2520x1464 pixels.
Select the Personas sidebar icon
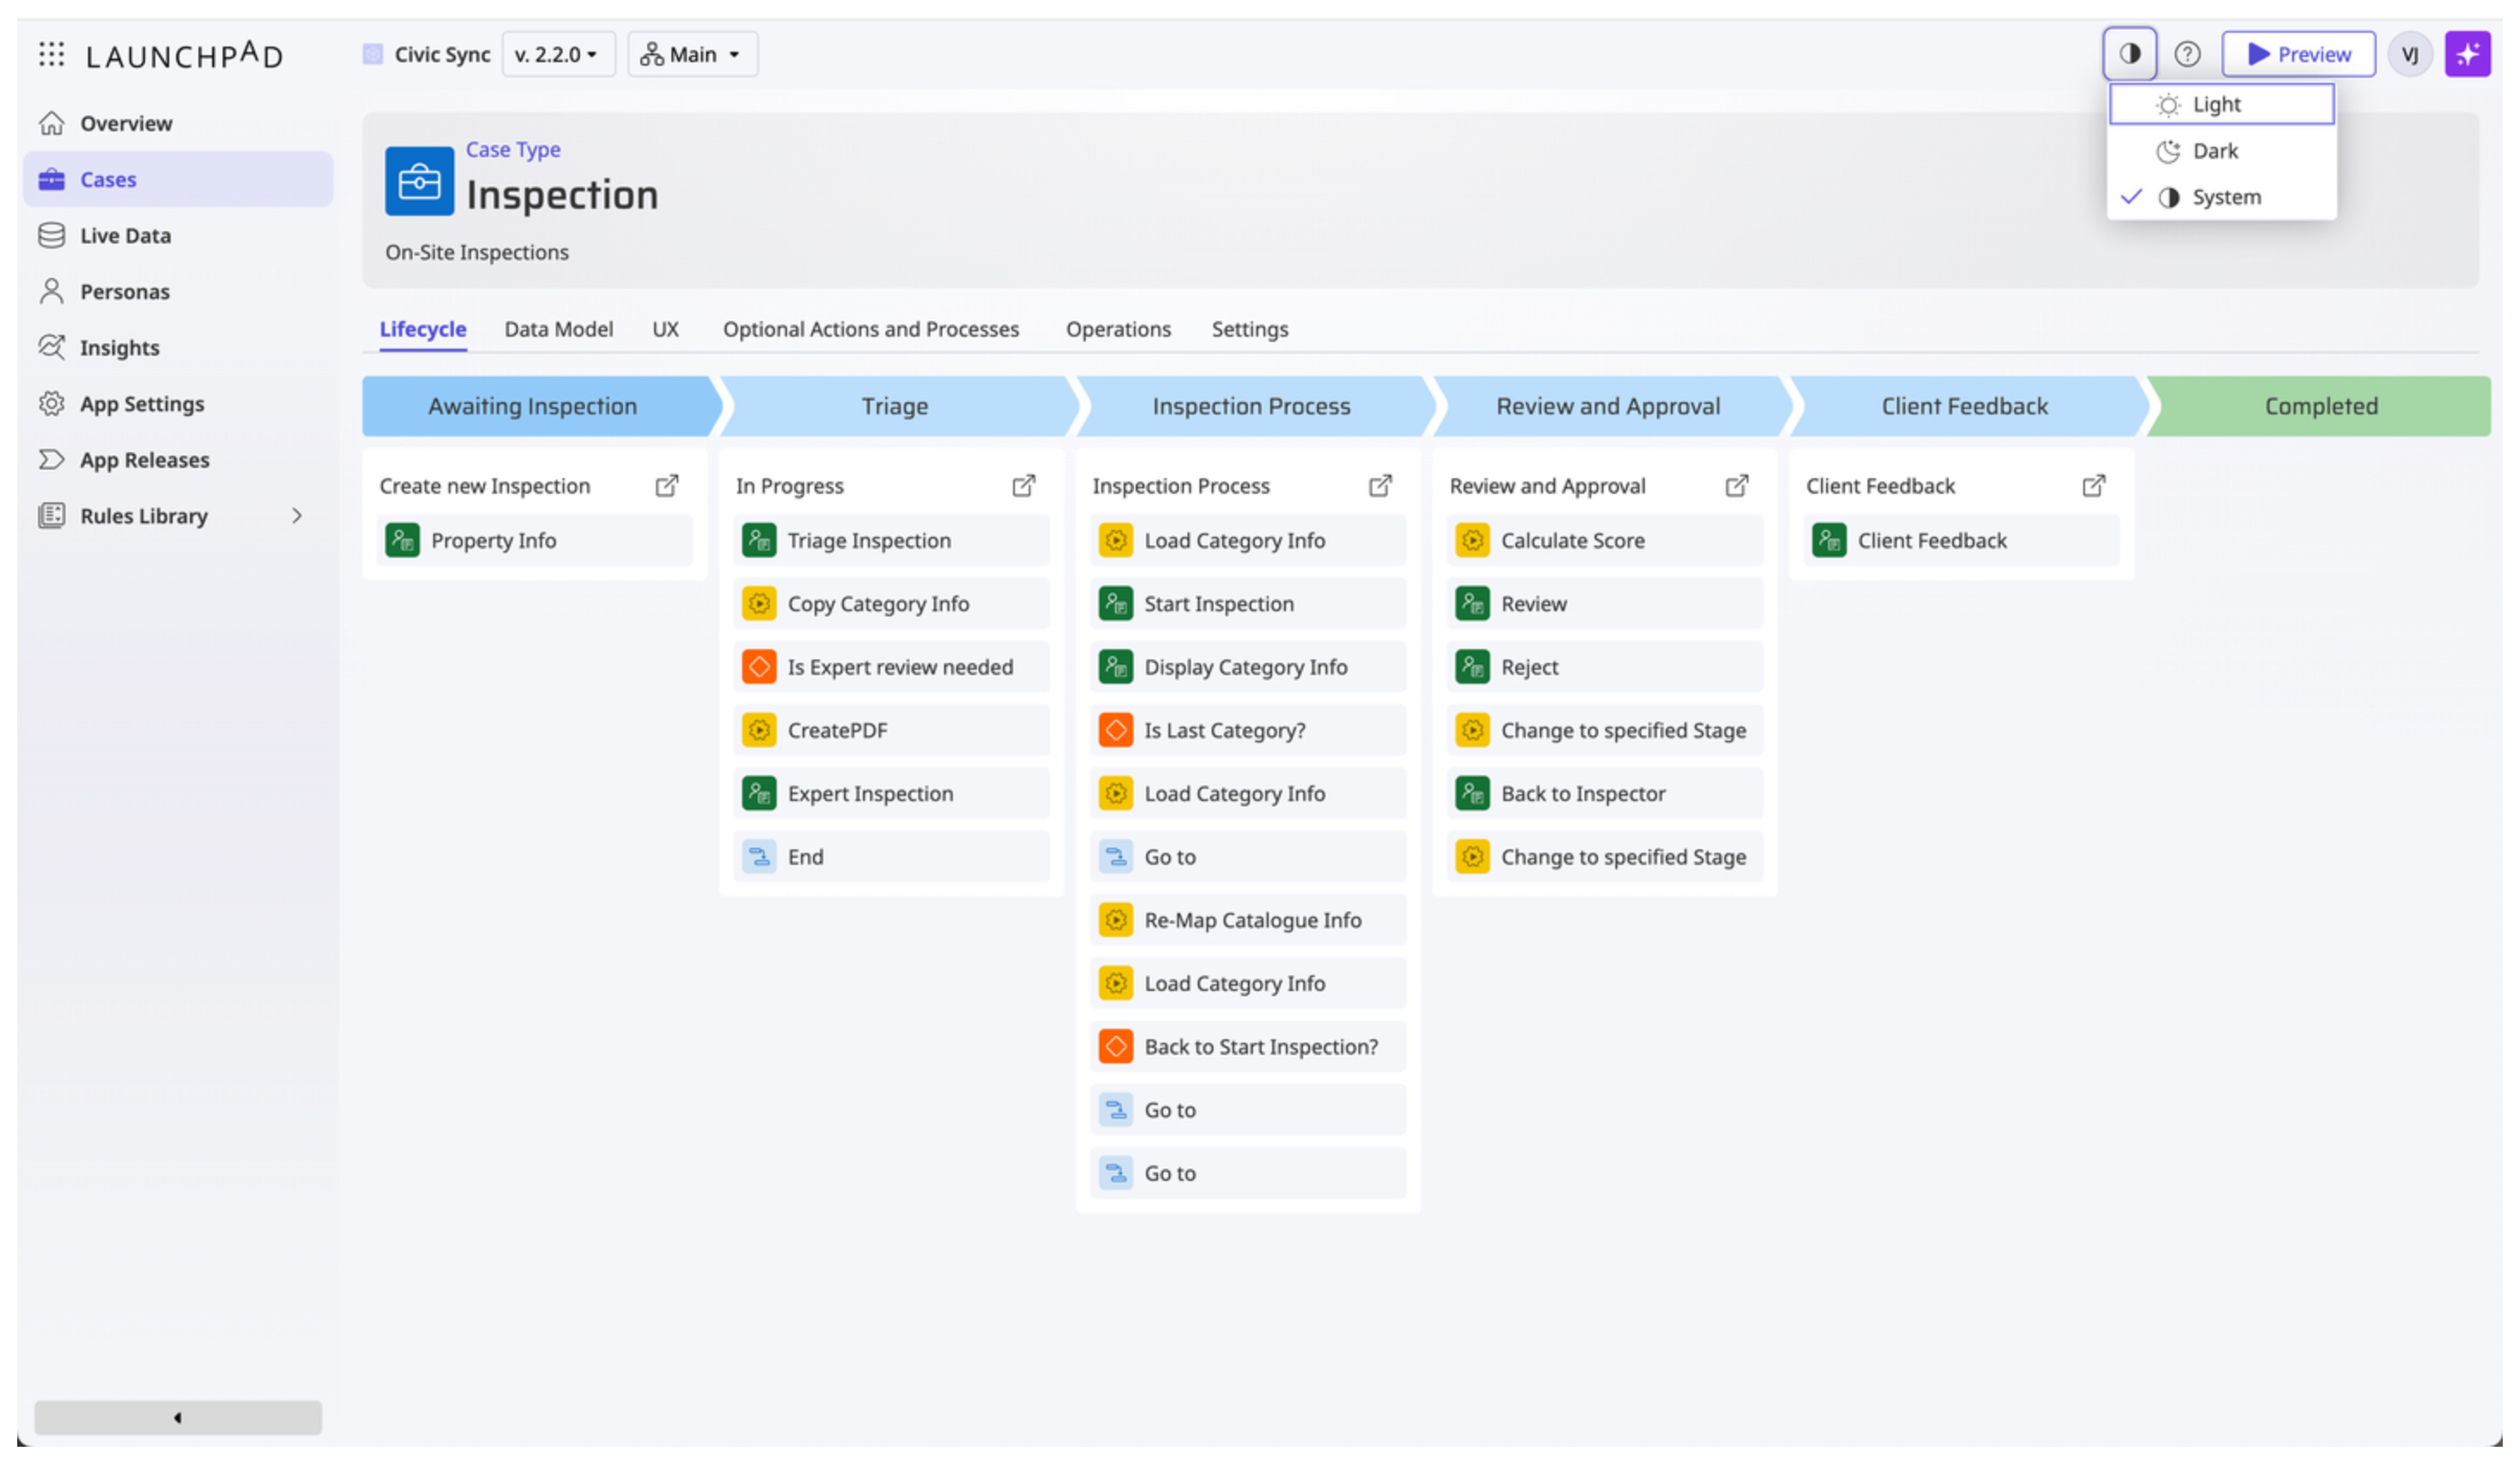(52, 291)
